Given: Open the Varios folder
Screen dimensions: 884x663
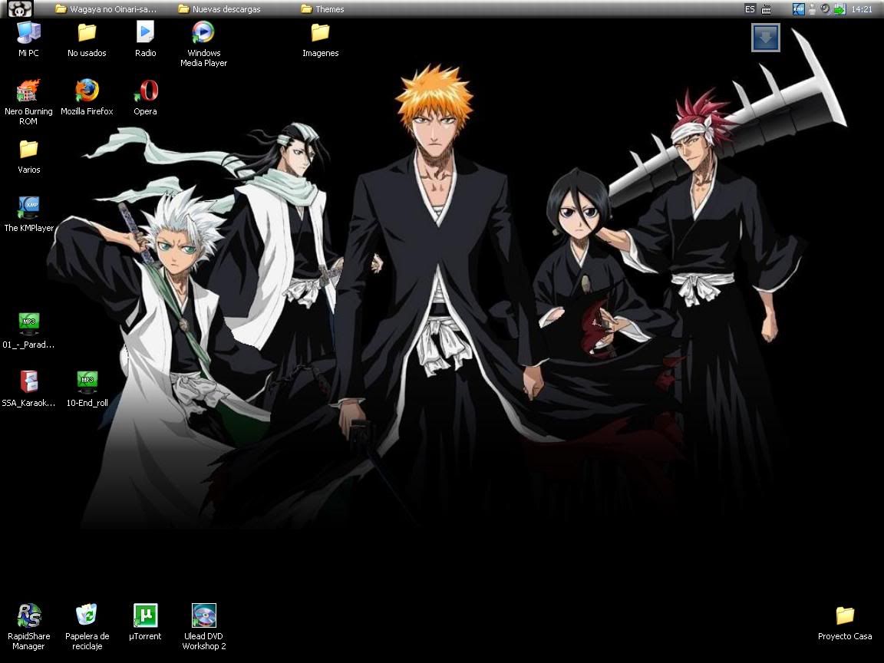Looking at the screenshot, I should pyautogui.click(x=28, y=156).
